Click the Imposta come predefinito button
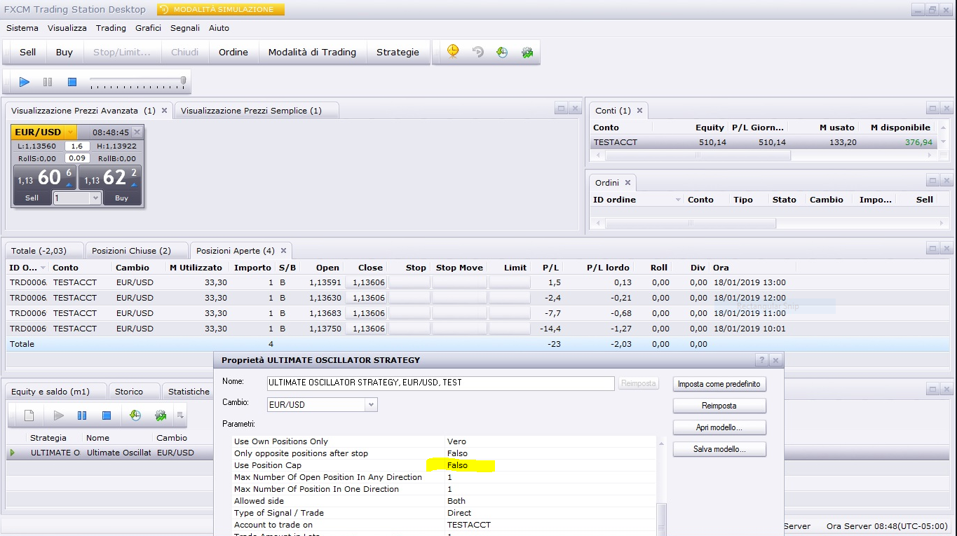Screen dimensions: 957x536 [719, 384]
